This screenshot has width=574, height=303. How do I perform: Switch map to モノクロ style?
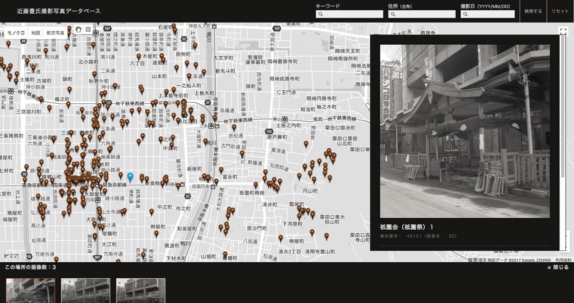(16, 33)
